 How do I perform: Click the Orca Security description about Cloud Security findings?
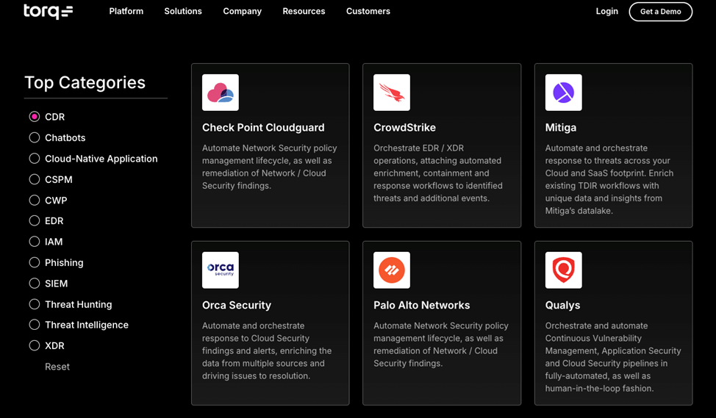tap(267, 350)
